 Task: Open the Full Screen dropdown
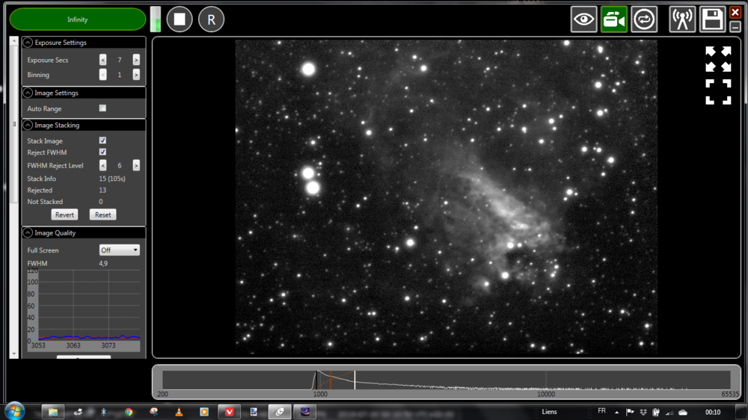coord(119,250)
